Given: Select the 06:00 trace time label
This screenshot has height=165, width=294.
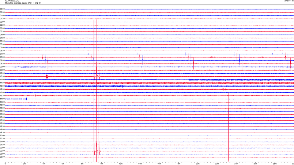Looking at the screenshot, I should coord(2,48).
